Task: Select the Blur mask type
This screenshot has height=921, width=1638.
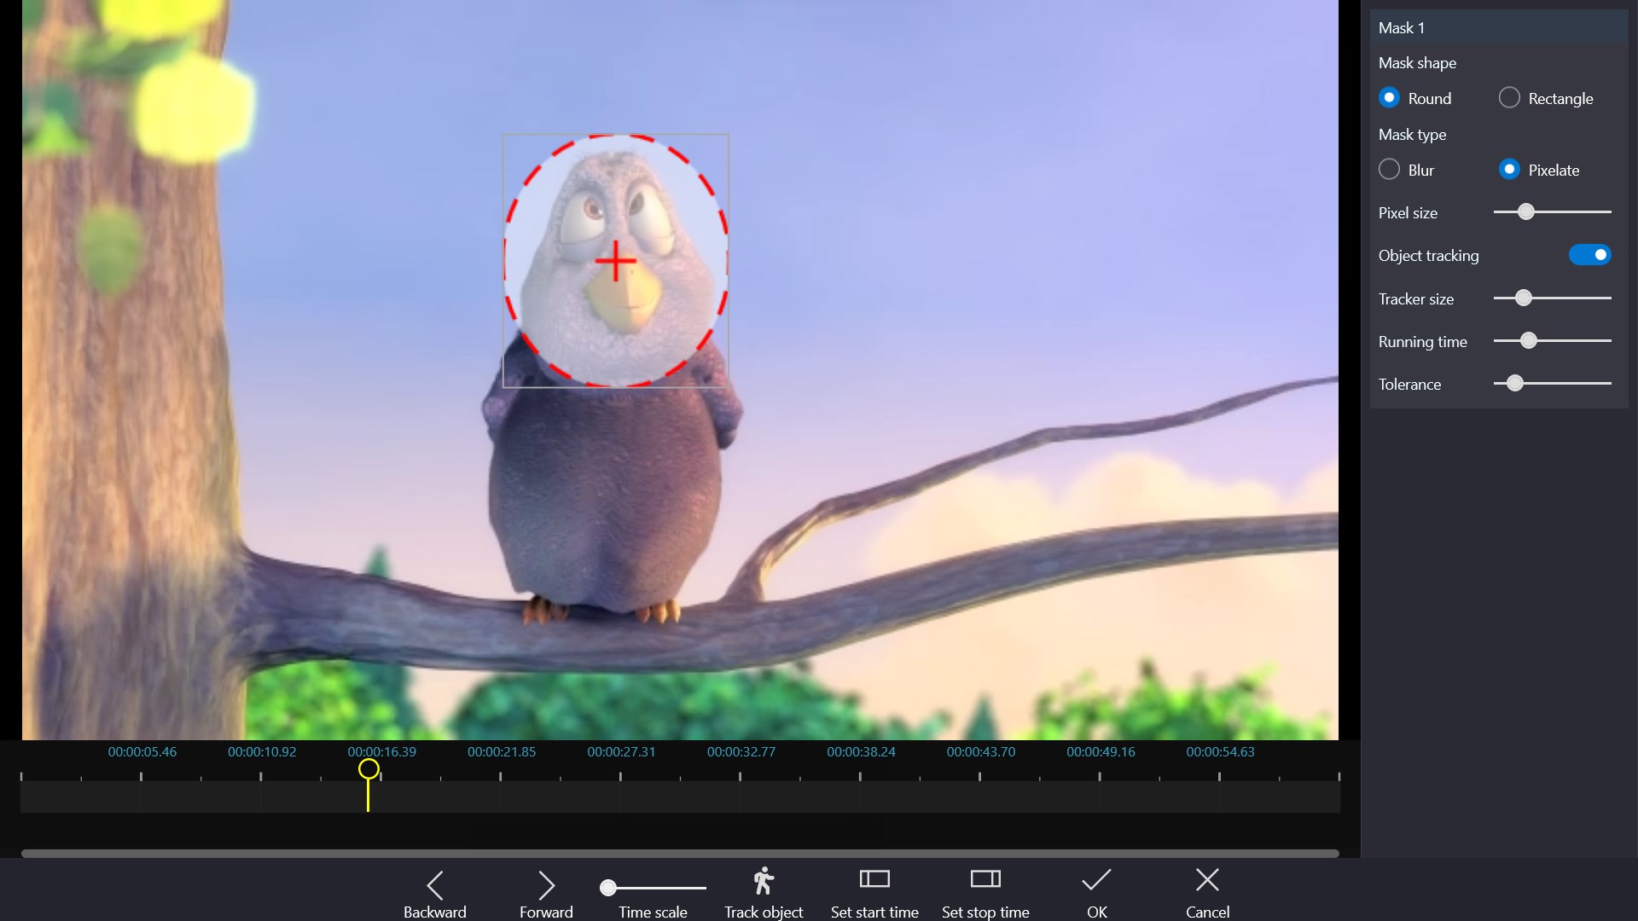Action: [1389, 169]
